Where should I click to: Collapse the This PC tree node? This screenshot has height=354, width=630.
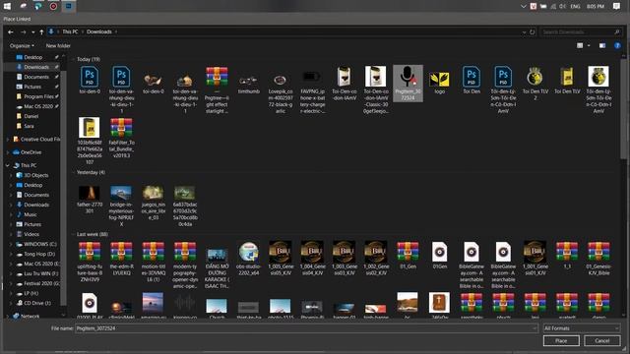(8, 165)
